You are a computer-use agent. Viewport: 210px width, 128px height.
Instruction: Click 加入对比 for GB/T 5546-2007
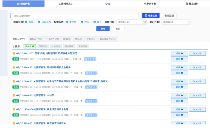point(197,53)
